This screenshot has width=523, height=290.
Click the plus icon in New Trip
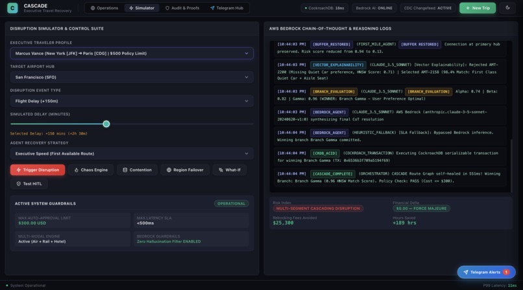coord(468,8)
